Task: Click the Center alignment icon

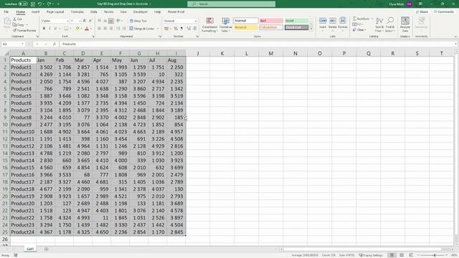Action: [105, 29]
